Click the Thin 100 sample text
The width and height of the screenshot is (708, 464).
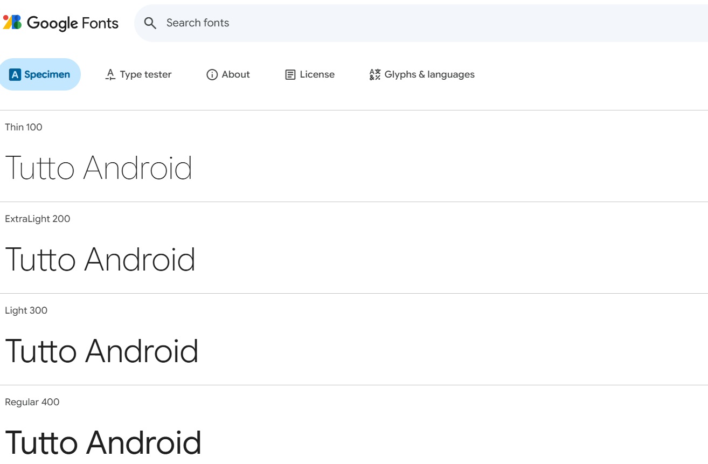99,167
